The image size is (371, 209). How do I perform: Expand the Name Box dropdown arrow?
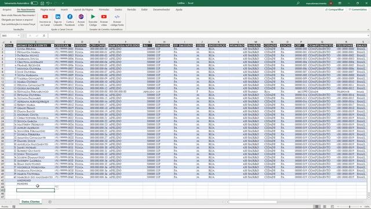19,35
